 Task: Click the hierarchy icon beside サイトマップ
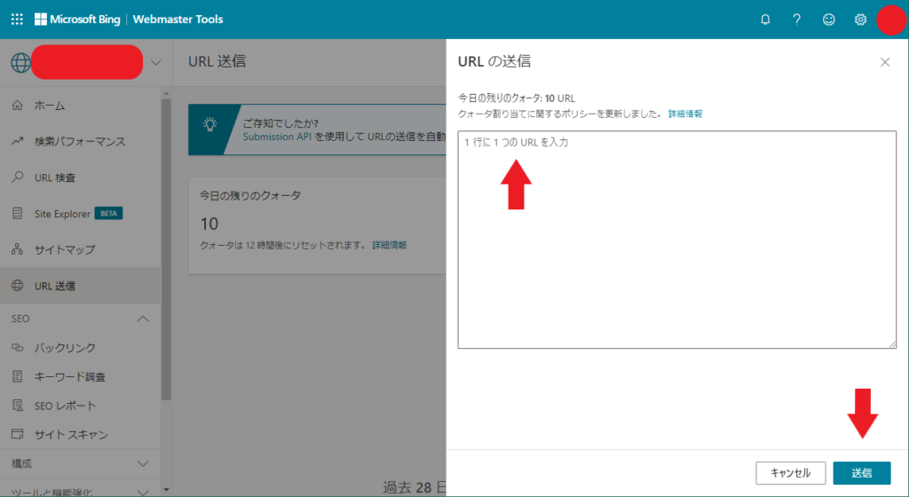click(18, 249)
